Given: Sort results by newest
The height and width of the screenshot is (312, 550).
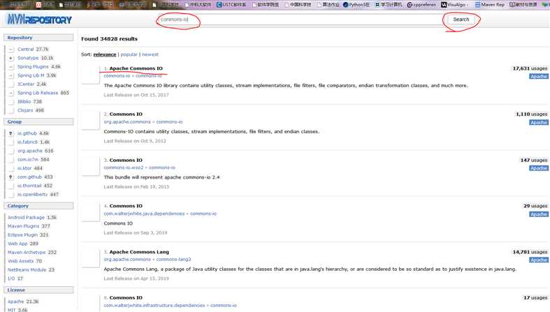Looking at the screenshot, I should point(150,54).
